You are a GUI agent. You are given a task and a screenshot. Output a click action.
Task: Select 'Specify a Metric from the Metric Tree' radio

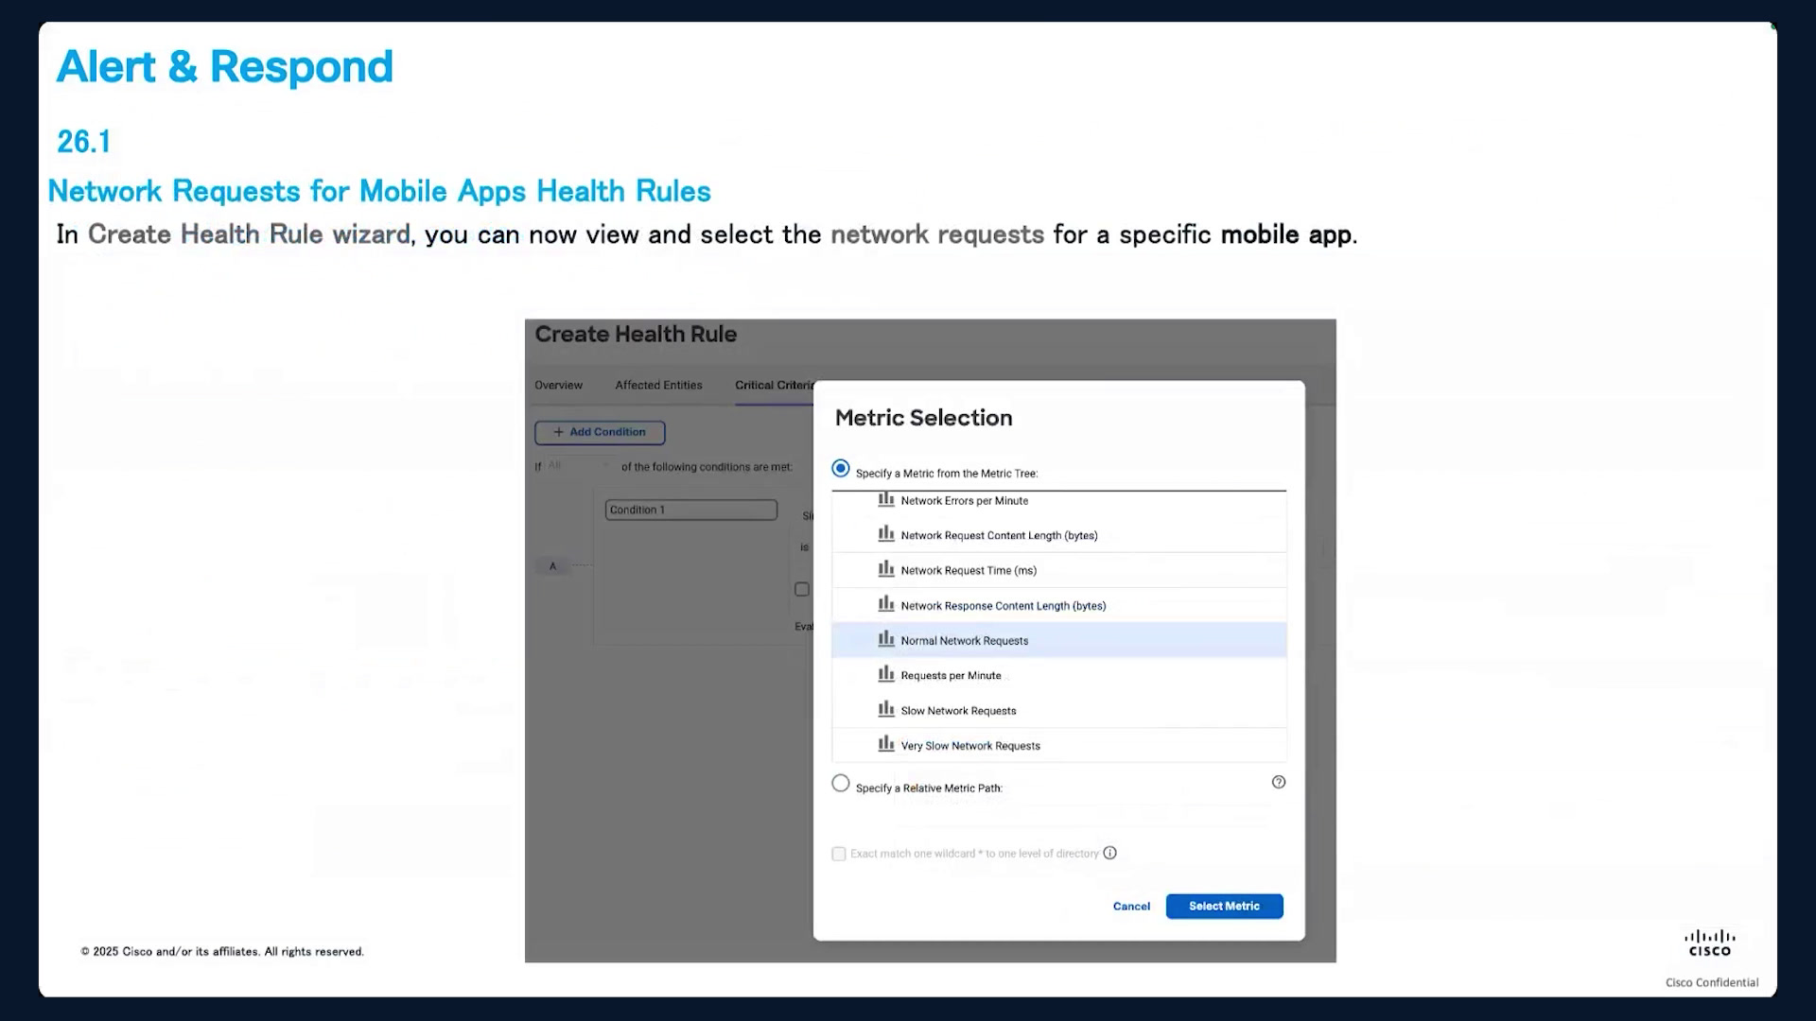(841, 468)
